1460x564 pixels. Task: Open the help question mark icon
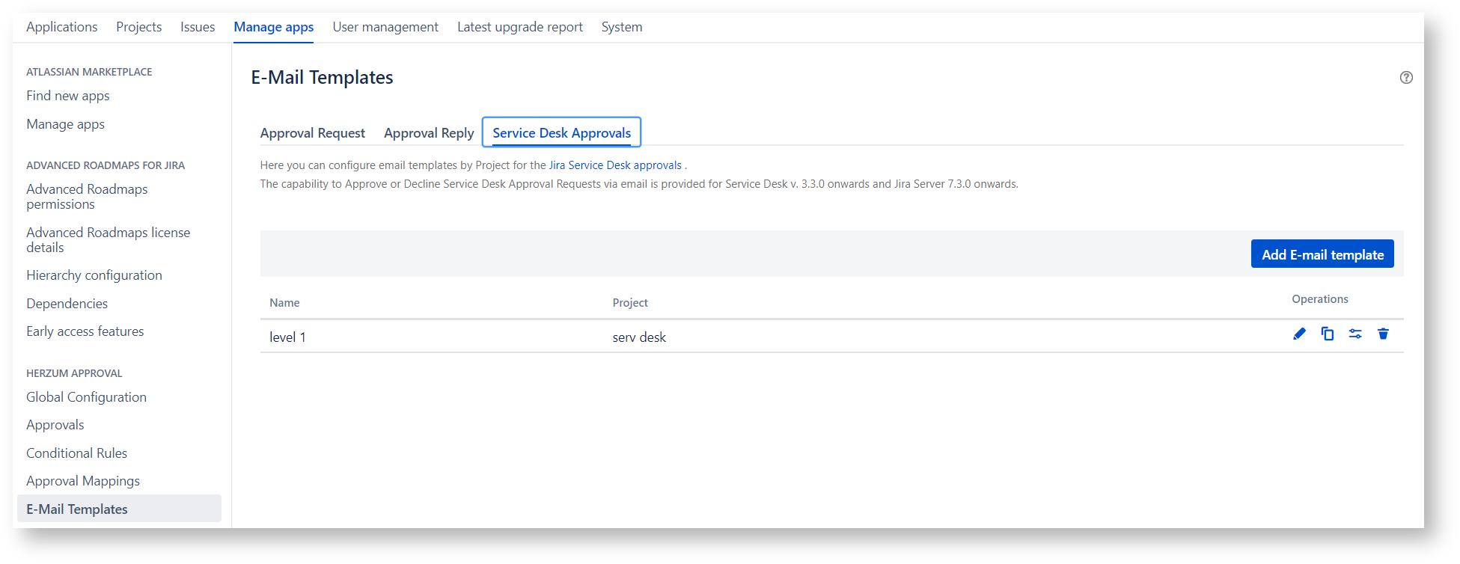pos(1406,78)
